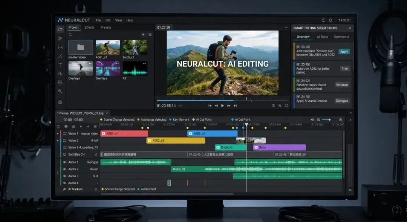
Task: Toggle visibility of Video 2 B-roll track
Action: (x=64, y=141)
